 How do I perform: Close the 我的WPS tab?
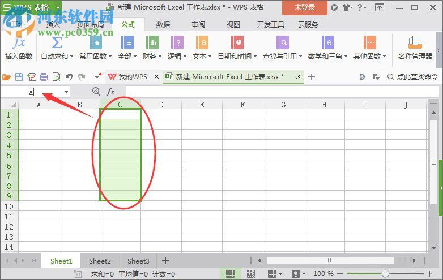click(x=156, y=77)
